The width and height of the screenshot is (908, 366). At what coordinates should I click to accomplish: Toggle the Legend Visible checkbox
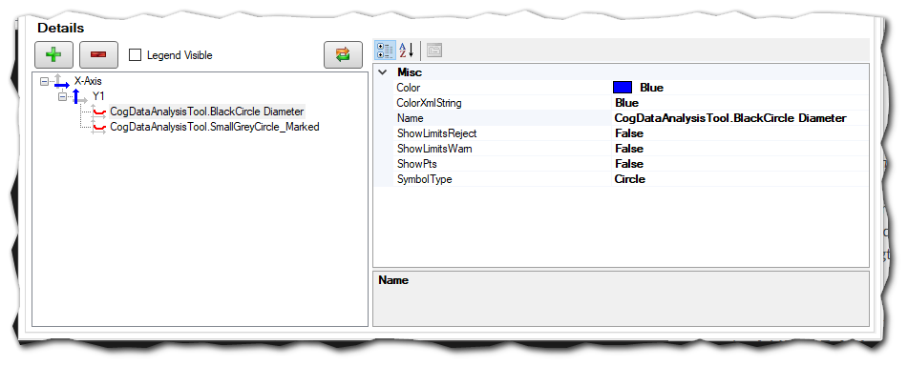[135, 55]
